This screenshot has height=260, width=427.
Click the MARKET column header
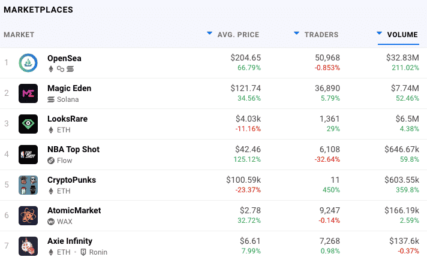pos(19,35)
